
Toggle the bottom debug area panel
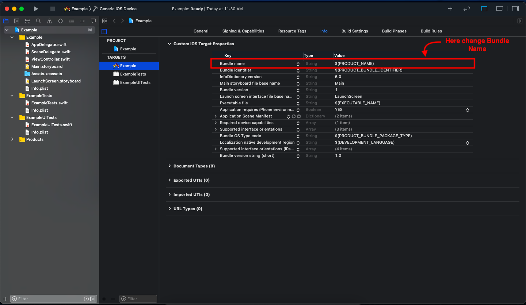click(500, 9)
